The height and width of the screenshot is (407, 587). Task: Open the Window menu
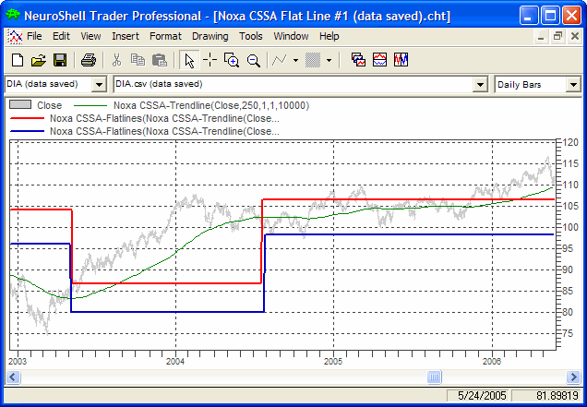coord(291,36)
